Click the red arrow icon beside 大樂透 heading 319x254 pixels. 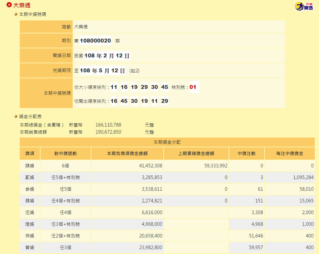coord(9,5)
